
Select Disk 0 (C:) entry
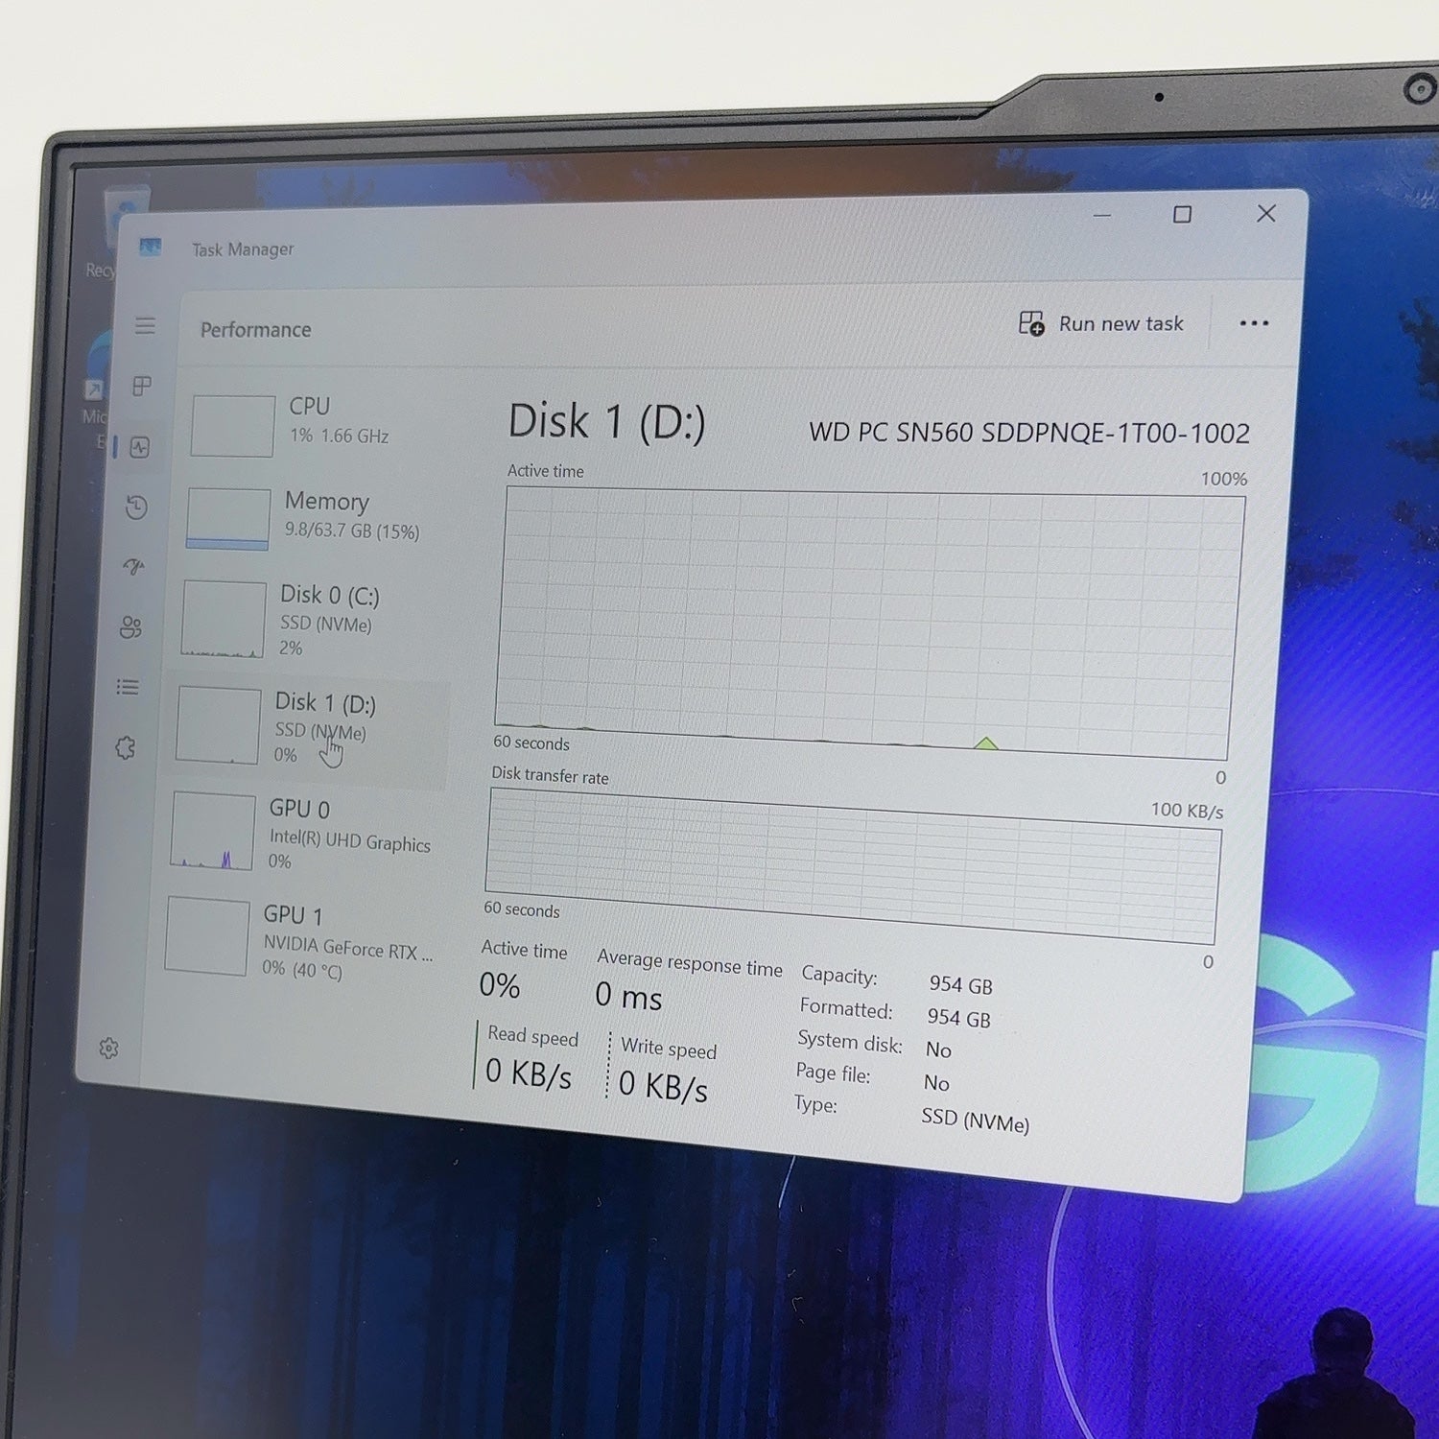click(x=311, y=620)
